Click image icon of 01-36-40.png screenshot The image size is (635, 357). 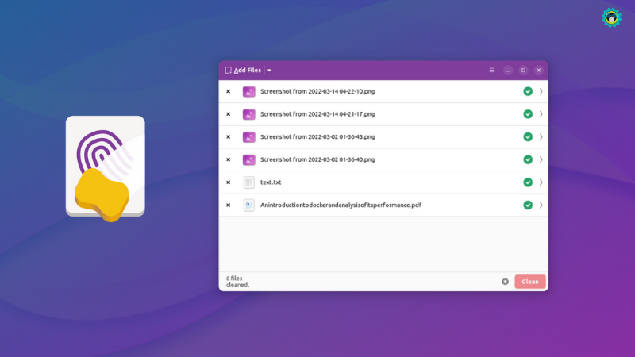(248, 159)
